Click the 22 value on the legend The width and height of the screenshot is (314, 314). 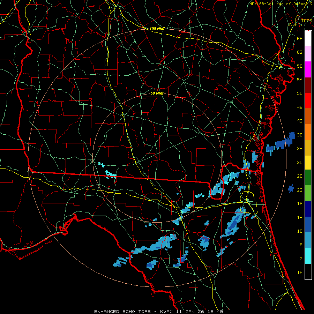[x=300, y=190]
